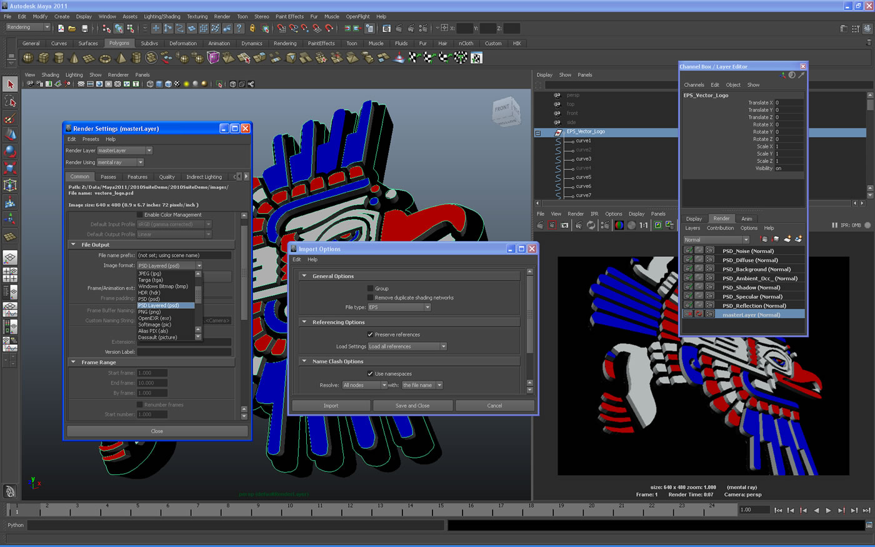Open the Surfaces shelf tab
The width and height of the screenshot is (875, 547).
coord(88,43)
